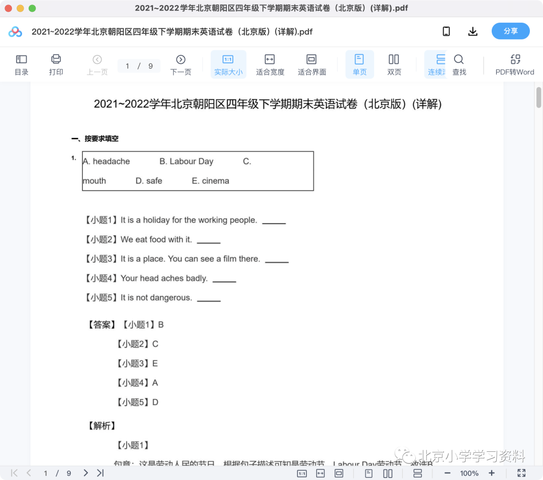Click the word 'A. headache' in box
Viewport: 543px width, 480px height.
(x=106, y=161)
